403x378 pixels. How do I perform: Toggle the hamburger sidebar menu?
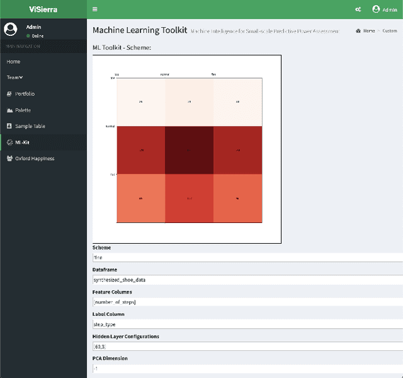coord(95,9)
